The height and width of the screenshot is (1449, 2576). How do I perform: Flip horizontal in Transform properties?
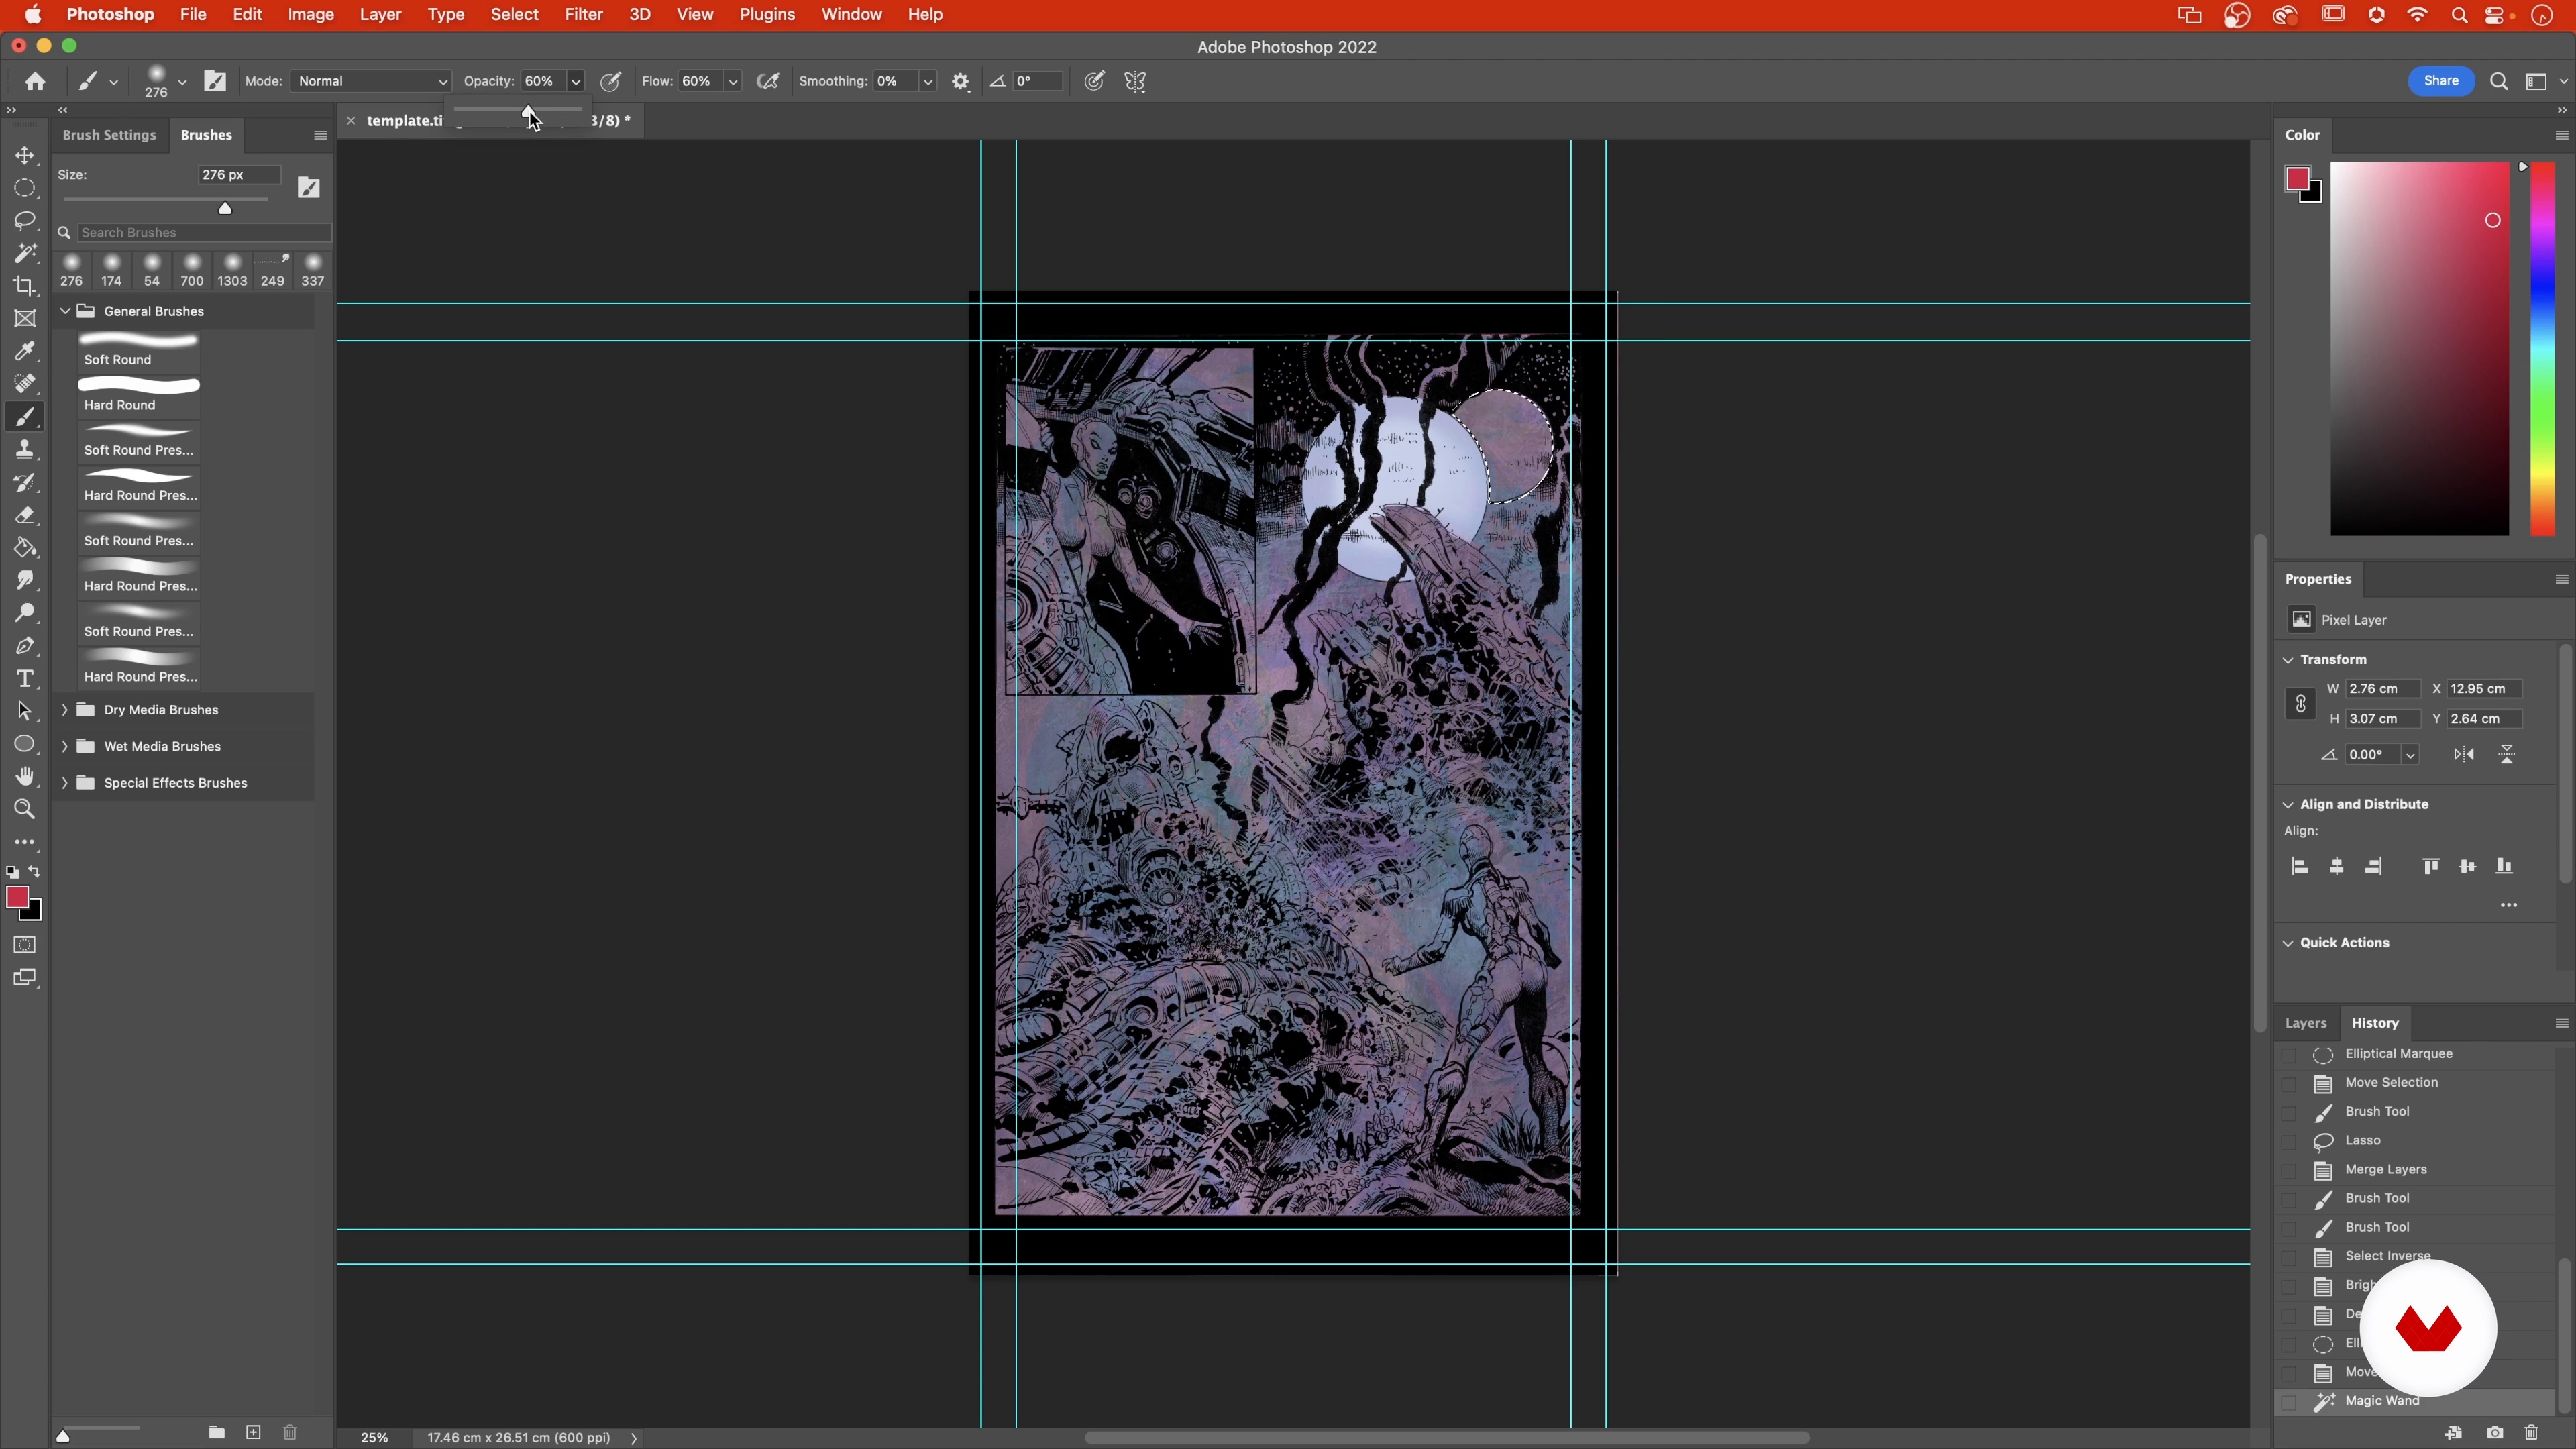(x=2464, y=755)
